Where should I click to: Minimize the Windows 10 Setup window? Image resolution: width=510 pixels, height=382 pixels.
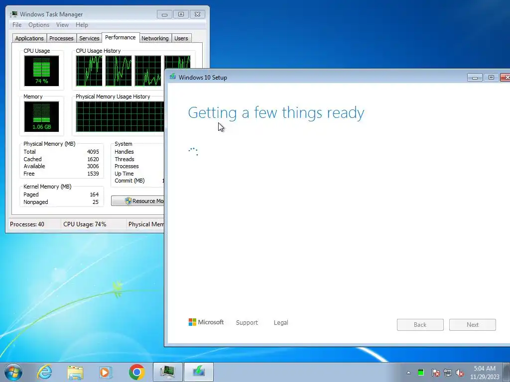pyautogui.click(x=475, y=77)
